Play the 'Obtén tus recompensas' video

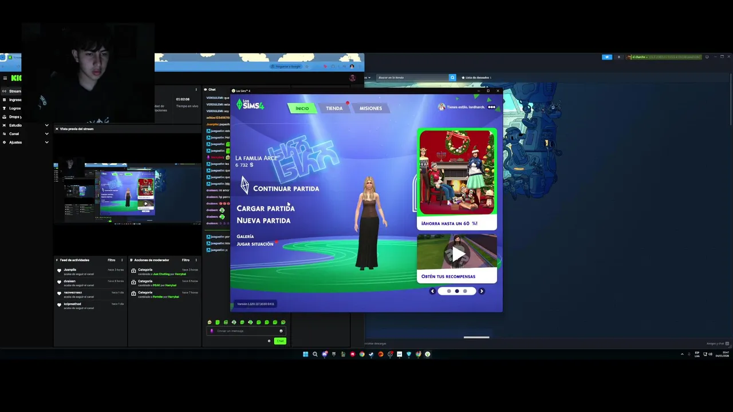pyautogui.click(x=457, y=252)
